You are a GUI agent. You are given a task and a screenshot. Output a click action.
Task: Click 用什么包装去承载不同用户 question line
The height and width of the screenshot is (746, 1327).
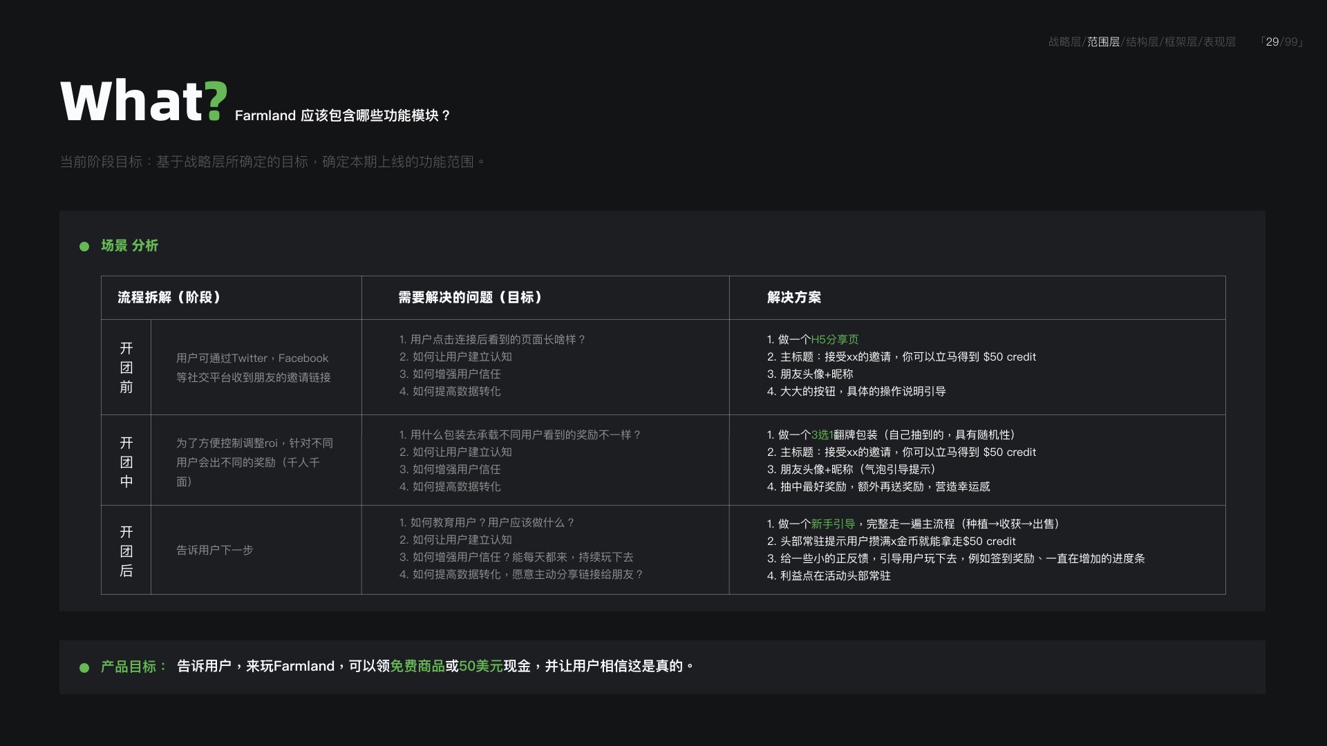click(x=520, y=434)
